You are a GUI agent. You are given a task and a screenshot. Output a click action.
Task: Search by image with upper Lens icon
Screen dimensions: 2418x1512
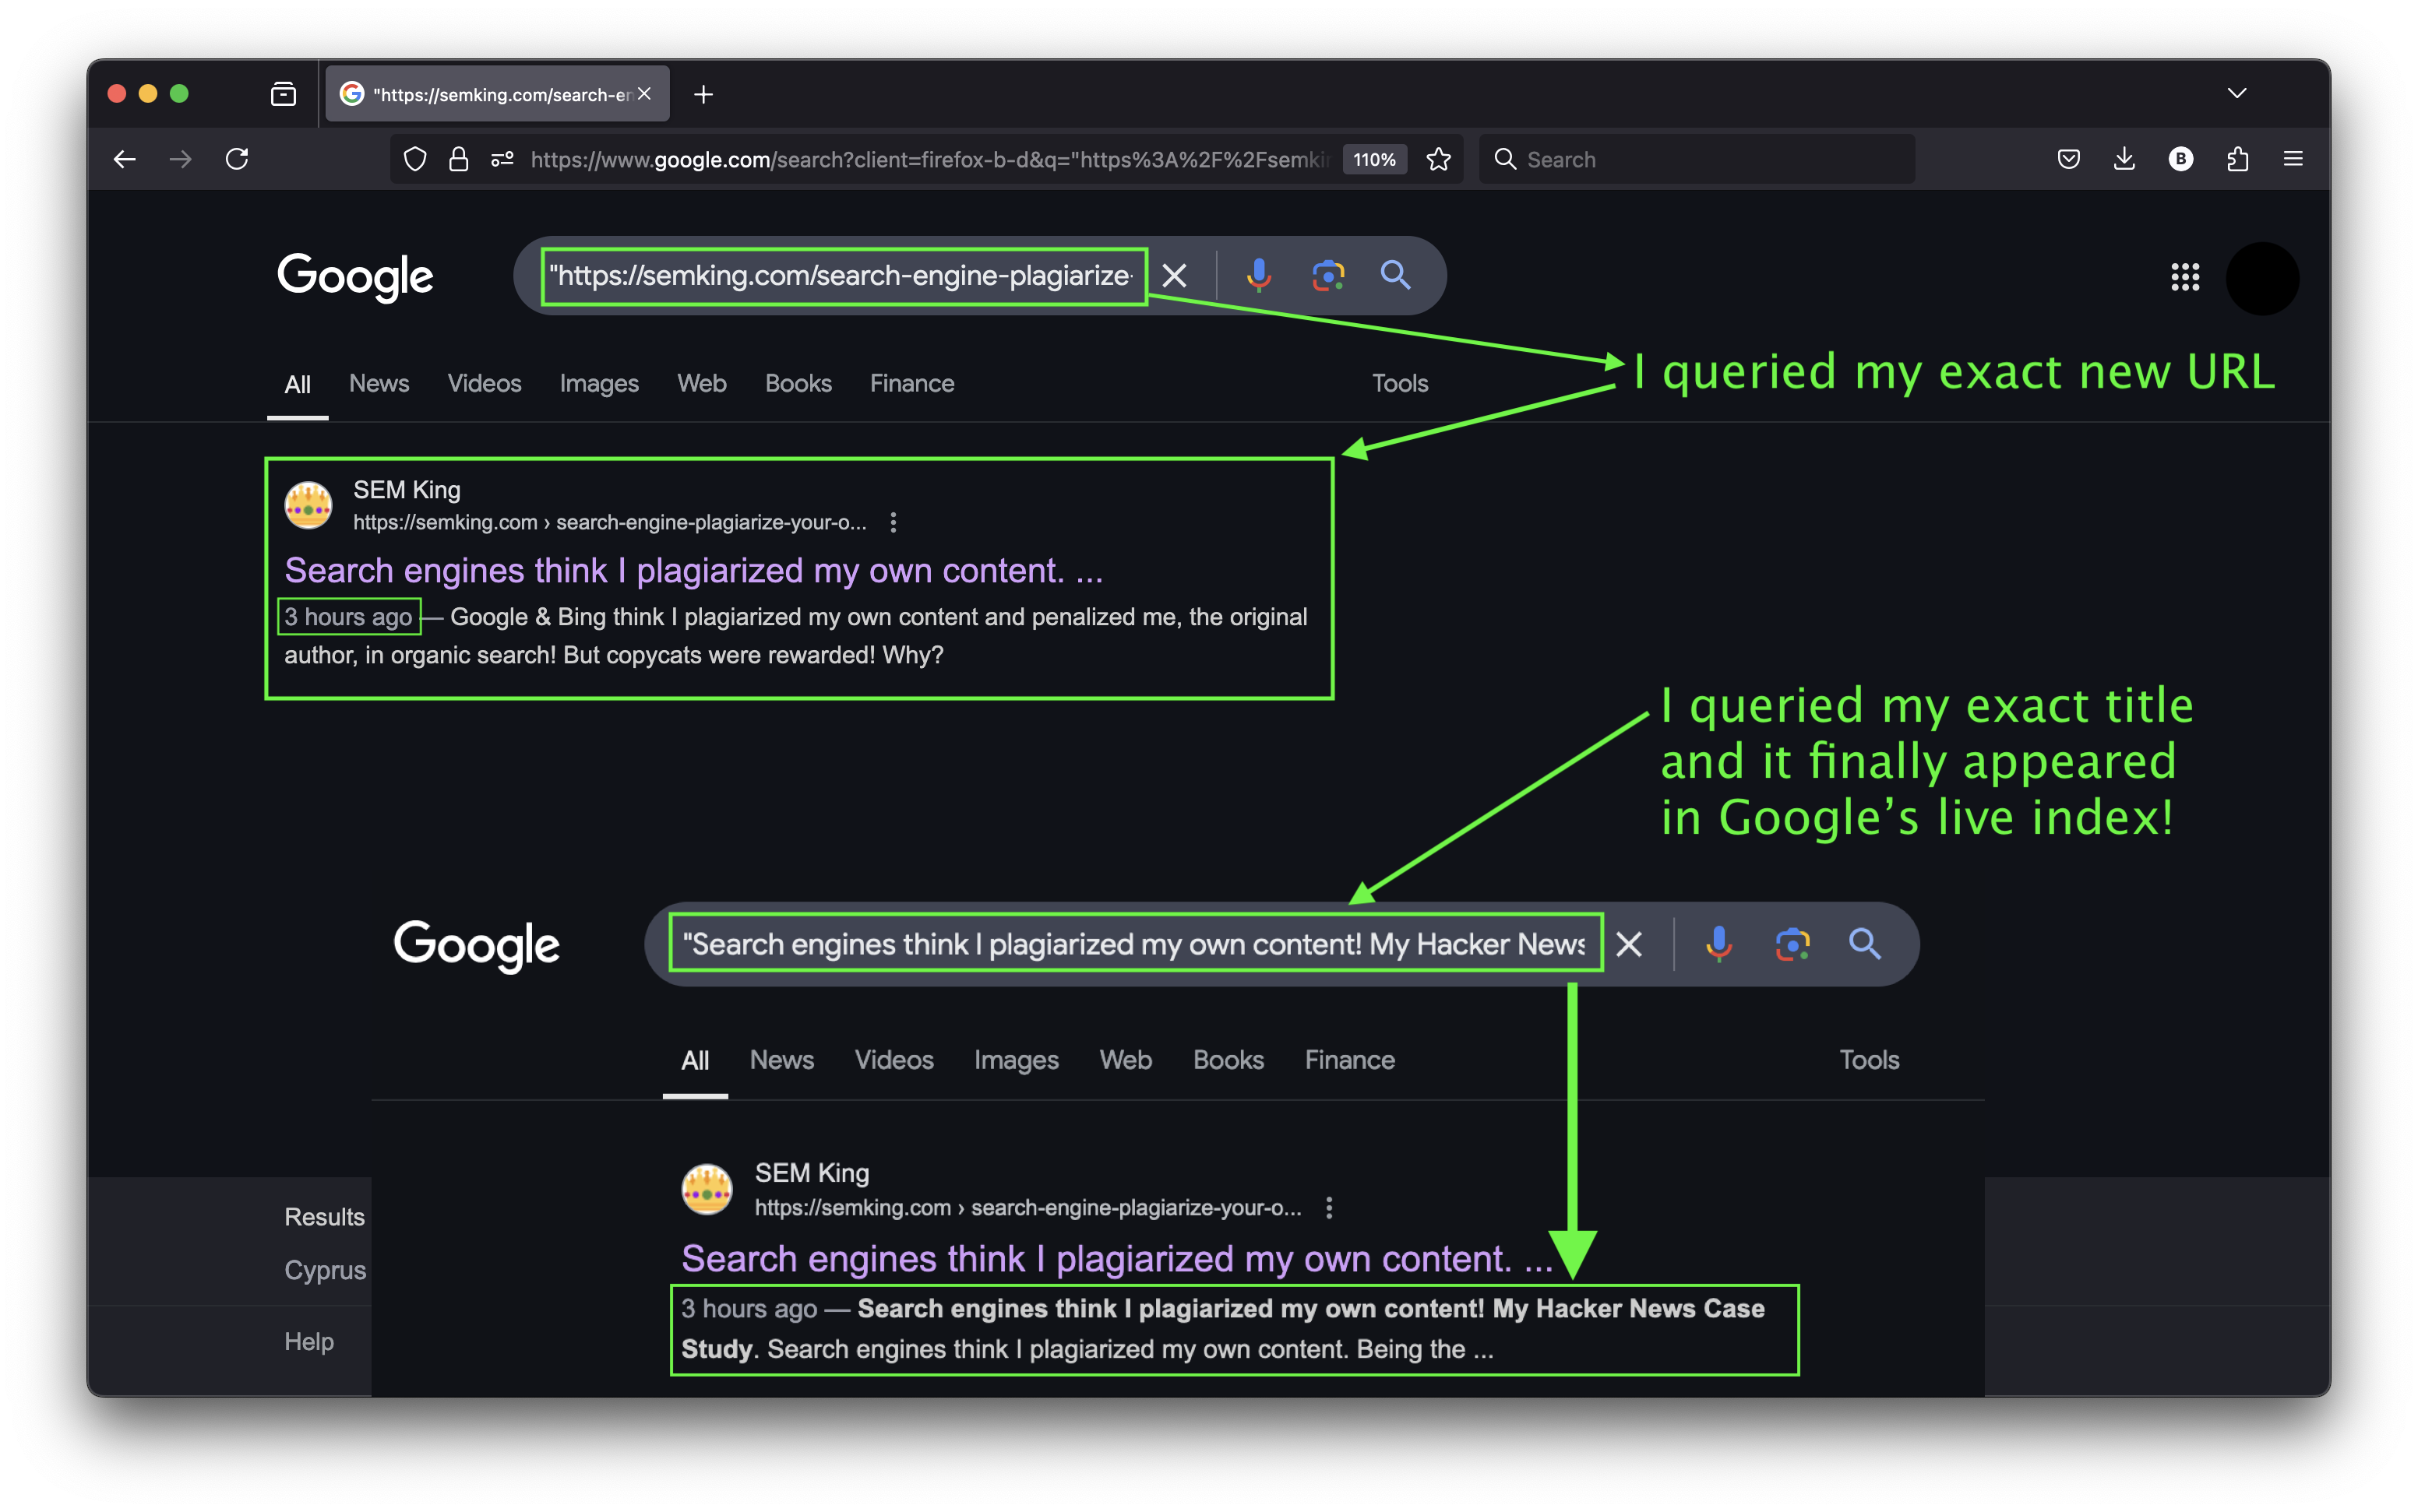(x=1327, y=275)
